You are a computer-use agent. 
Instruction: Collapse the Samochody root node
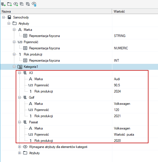point(3,17)
